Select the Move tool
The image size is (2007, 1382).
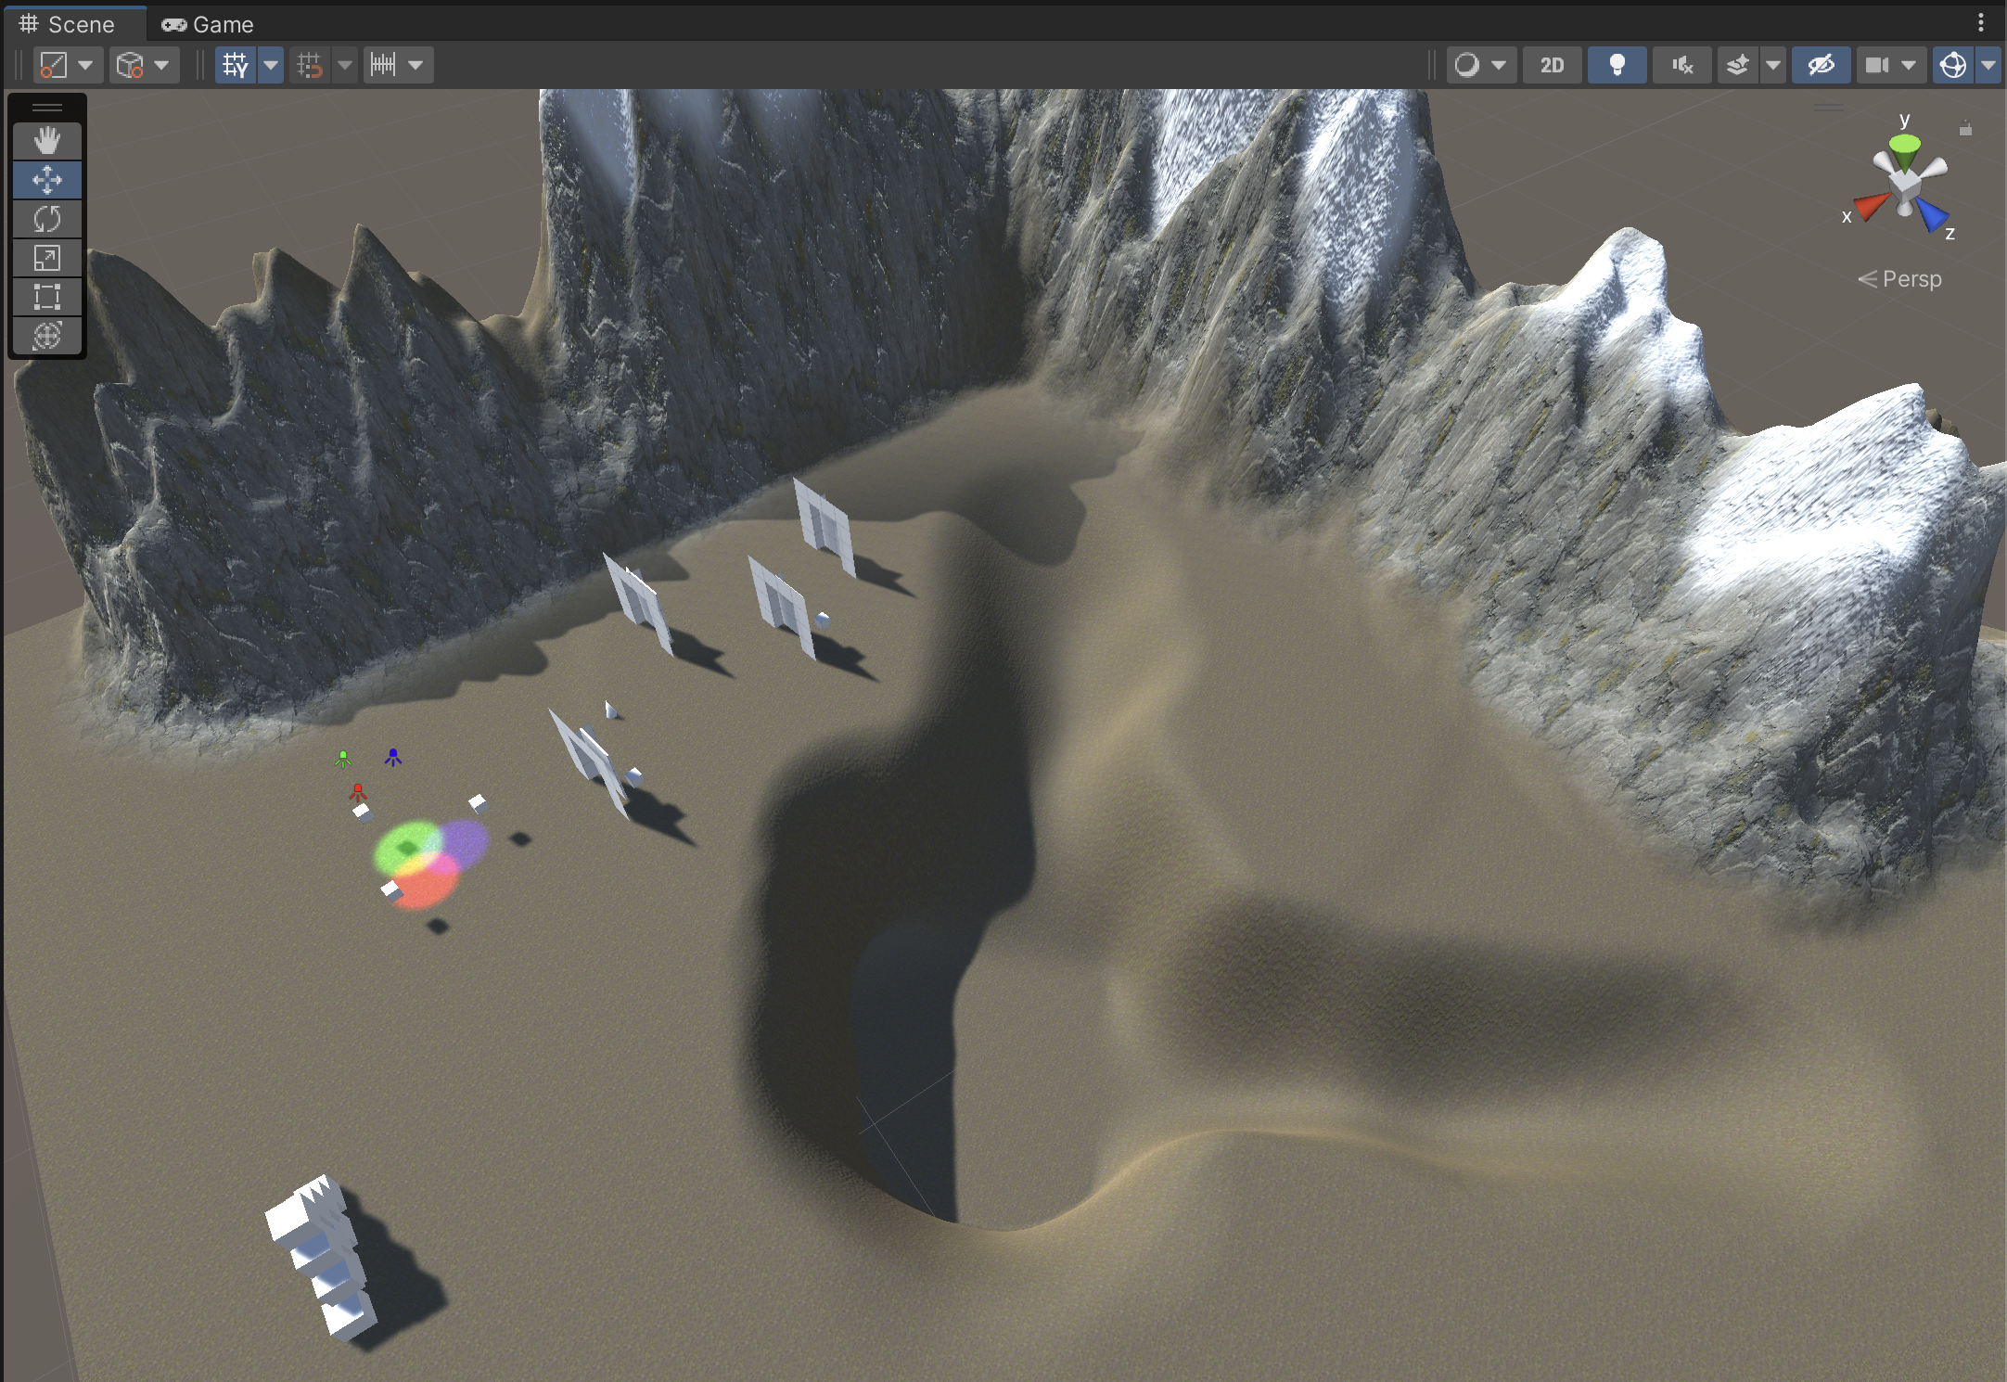click(x=47, y=180)
